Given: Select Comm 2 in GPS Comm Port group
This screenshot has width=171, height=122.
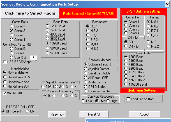Looking at the screenshot, I should (x=132, y=25).
